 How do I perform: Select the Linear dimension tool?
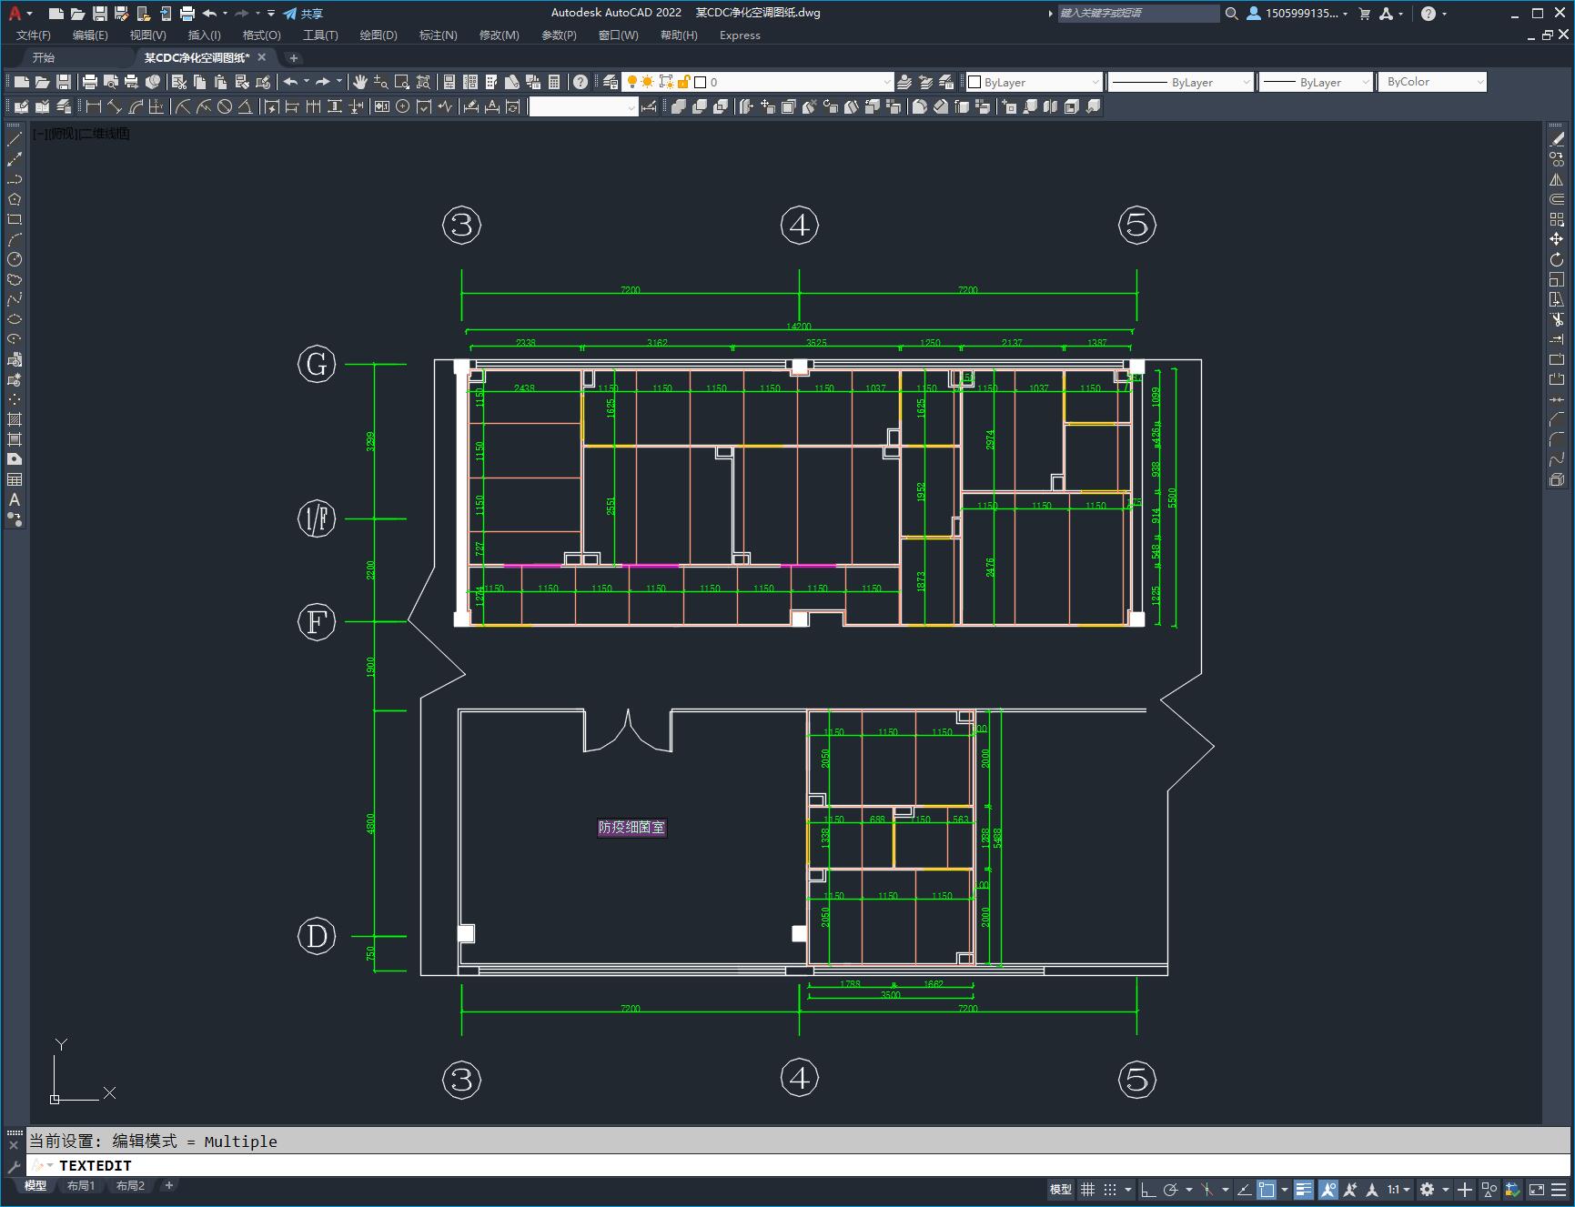click(x=93, y=106)
